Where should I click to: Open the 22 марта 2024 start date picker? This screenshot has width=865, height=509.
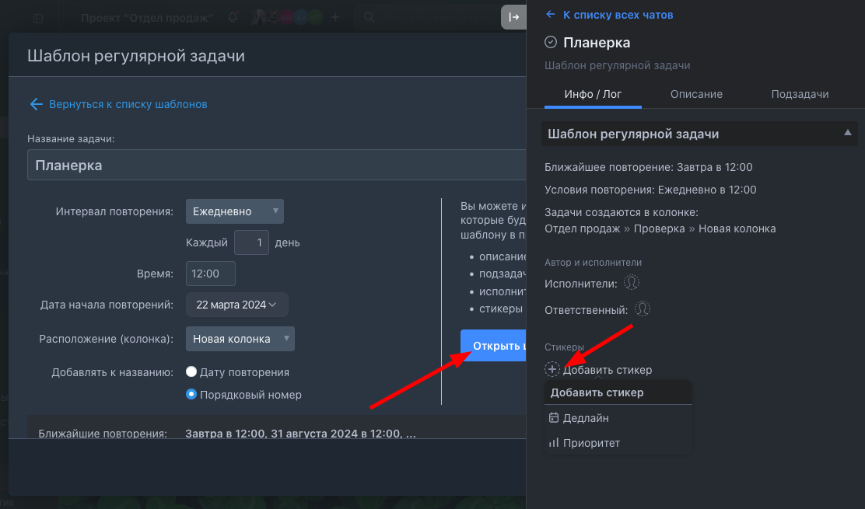tap(236, 305)
